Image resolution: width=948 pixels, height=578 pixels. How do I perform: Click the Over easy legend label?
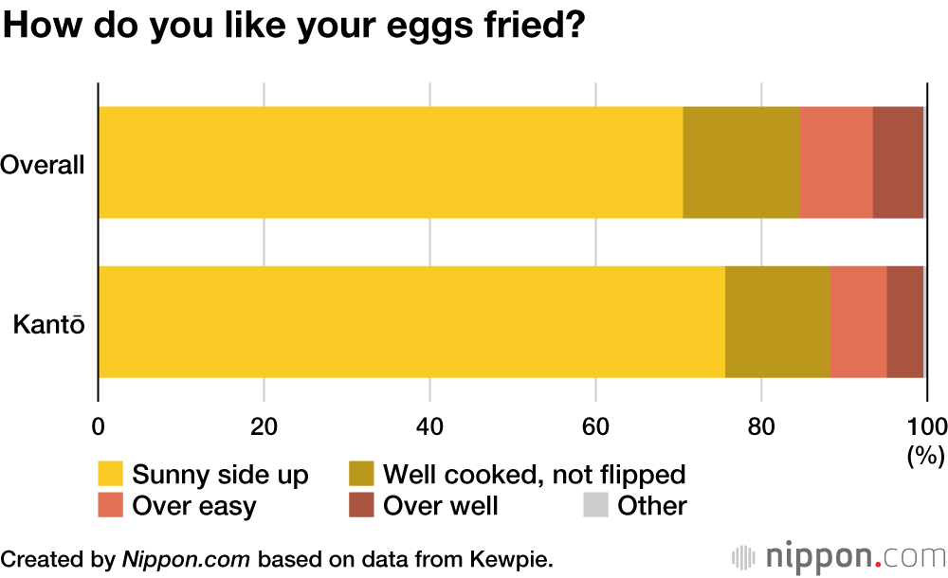click(194, 506)
